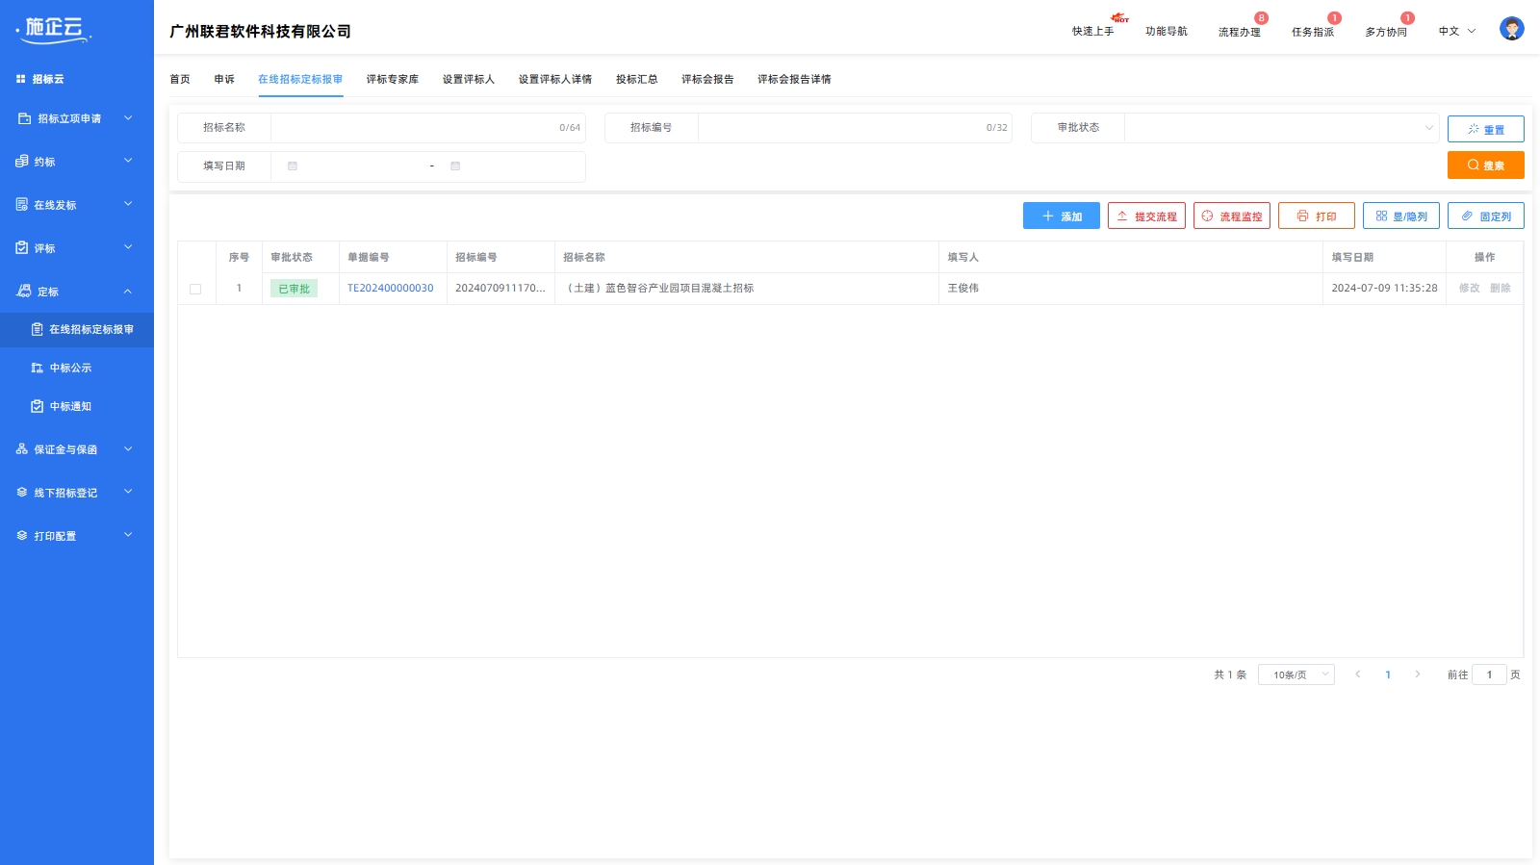Click the 保证金与保函 sidebar icon
The height and width of the screenshot is (865, 1540).
click(22, 449)
